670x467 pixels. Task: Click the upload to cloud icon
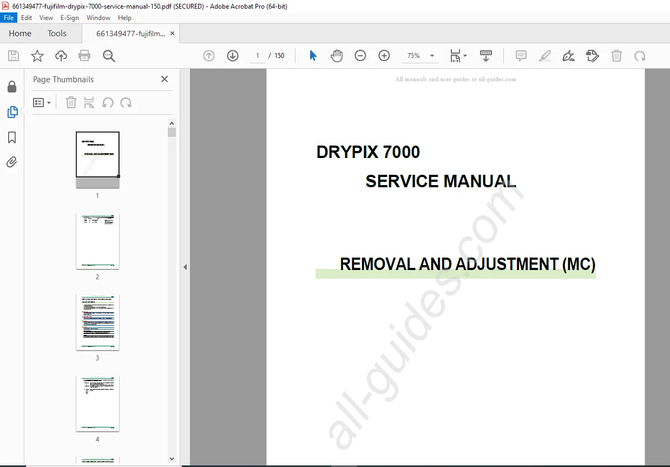click(x=61, y=56)
